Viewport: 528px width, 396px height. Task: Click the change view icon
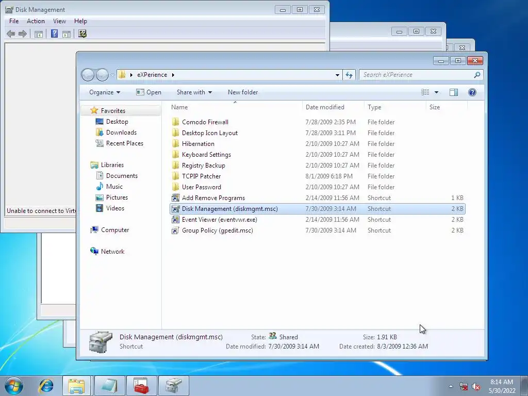(x=425, y=92)
